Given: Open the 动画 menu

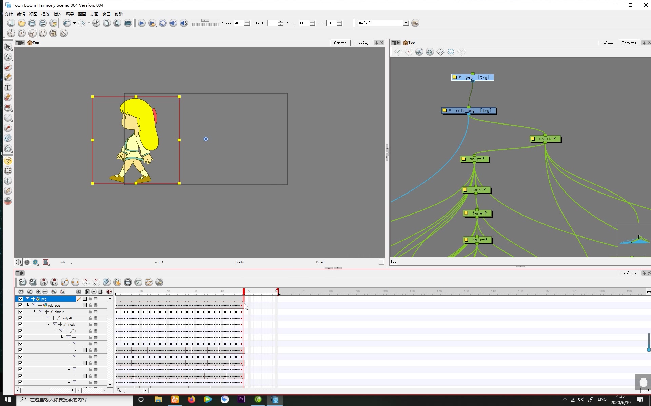Looking at the screenshot, I should [x=94, y=14].
